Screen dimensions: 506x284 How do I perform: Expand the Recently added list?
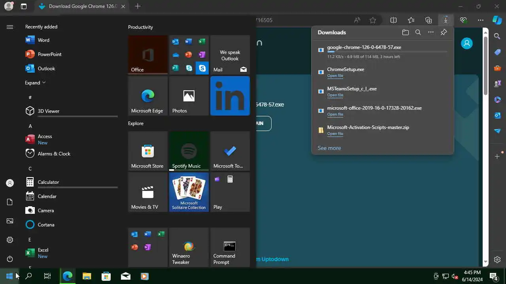coord(35,82)
